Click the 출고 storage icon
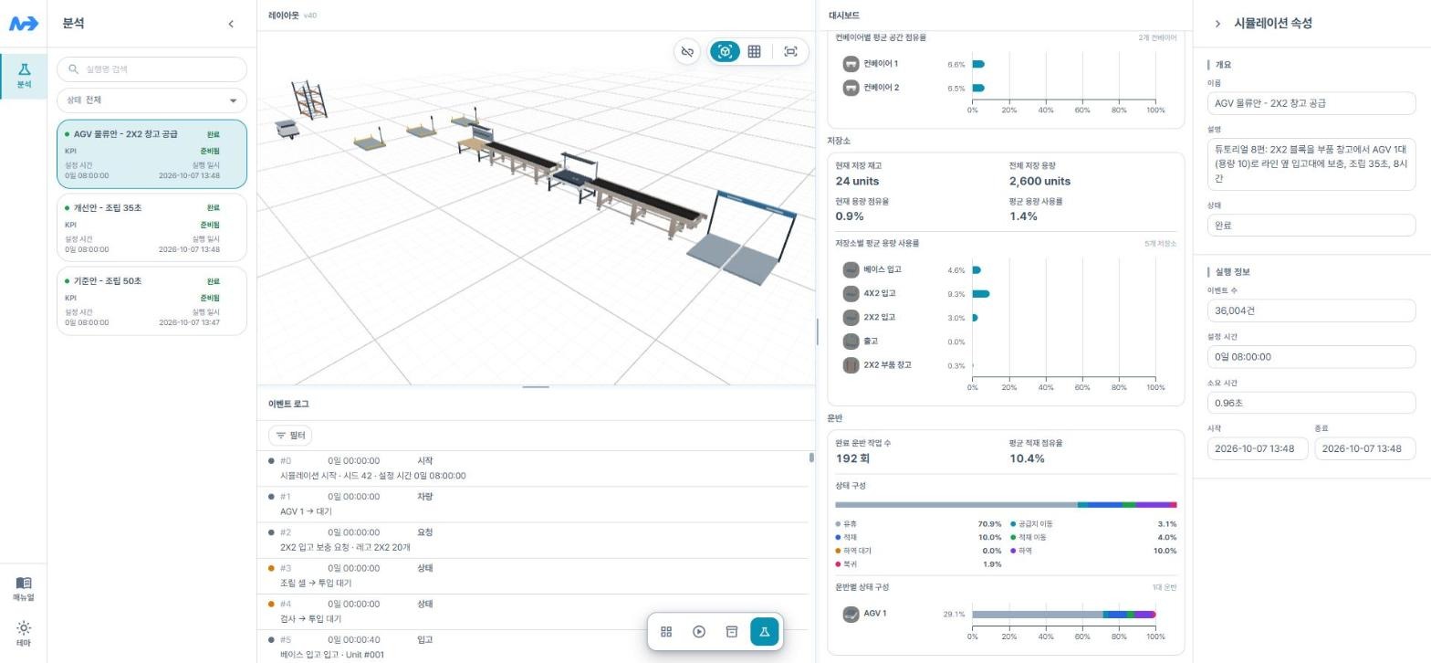 click(851, 341)
